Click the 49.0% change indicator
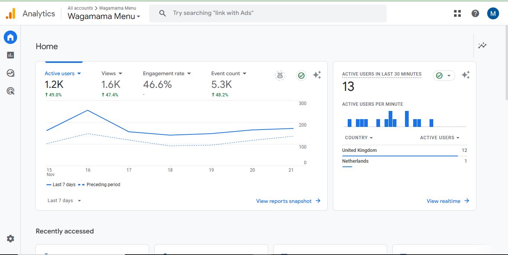The height and width of the screenshot is (255, 508). coord(53,95)
